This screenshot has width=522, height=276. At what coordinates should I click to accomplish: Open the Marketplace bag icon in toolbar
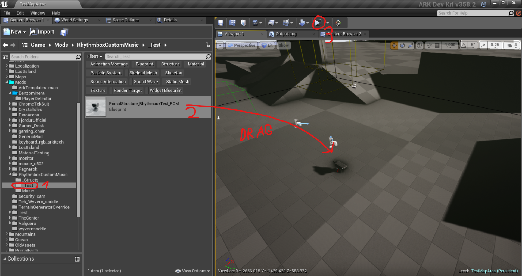[243, 23]
